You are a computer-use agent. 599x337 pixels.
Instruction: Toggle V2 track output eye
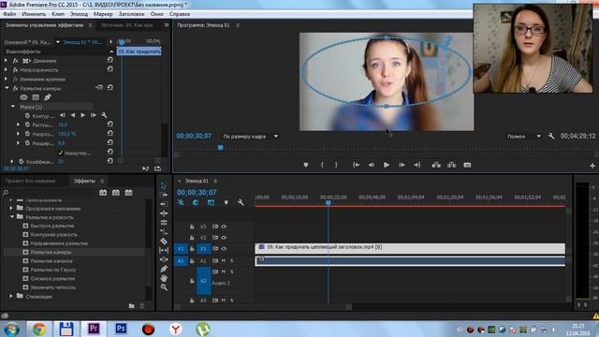point(224,238)
